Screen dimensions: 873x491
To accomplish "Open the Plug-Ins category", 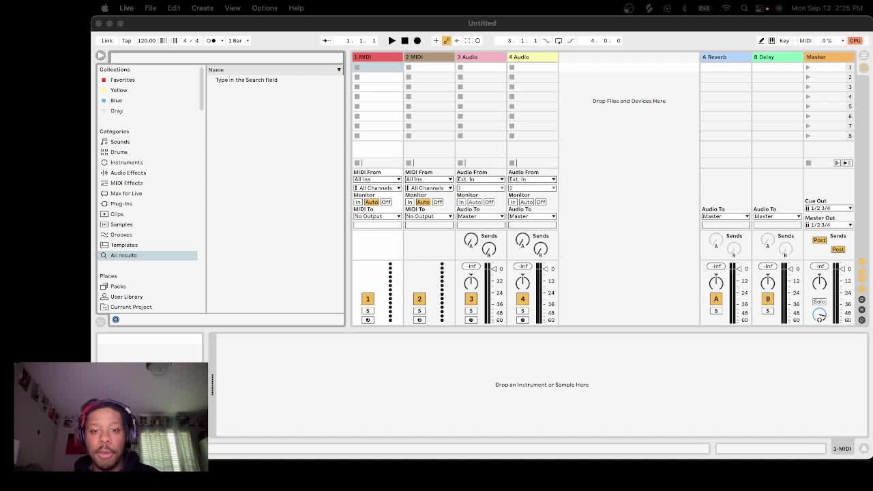I will coord(121,203).
